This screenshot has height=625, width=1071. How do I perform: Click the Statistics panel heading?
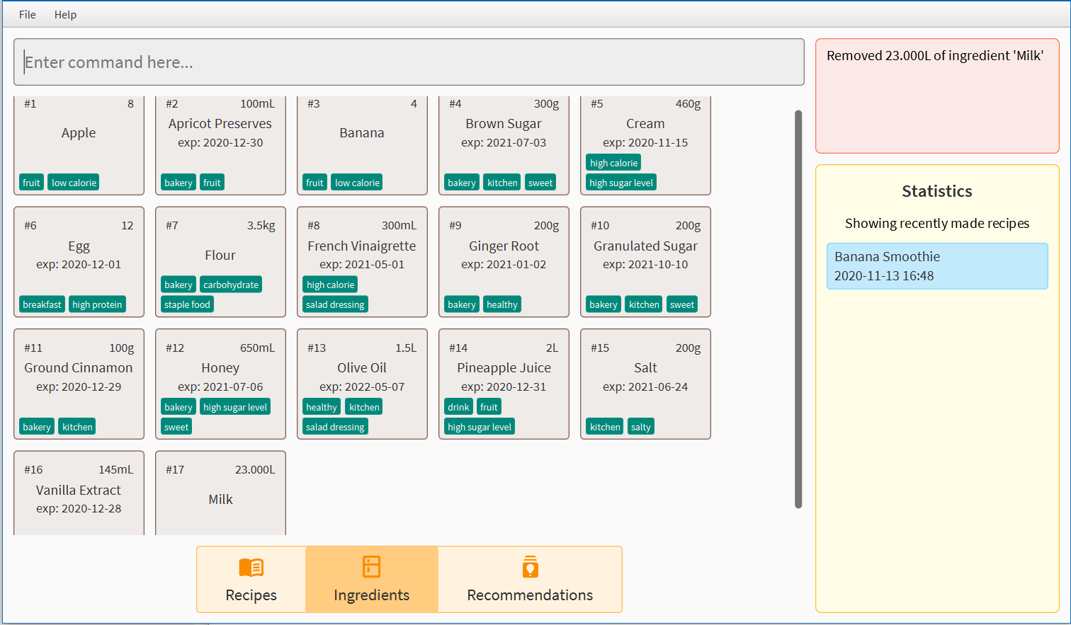[937, 191]
